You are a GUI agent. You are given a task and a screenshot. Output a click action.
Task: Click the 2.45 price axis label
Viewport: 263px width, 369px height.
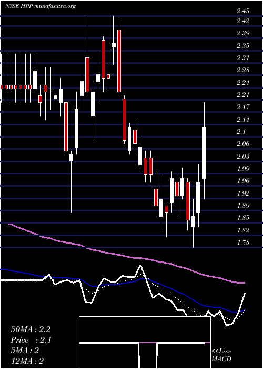click(243, 11)
